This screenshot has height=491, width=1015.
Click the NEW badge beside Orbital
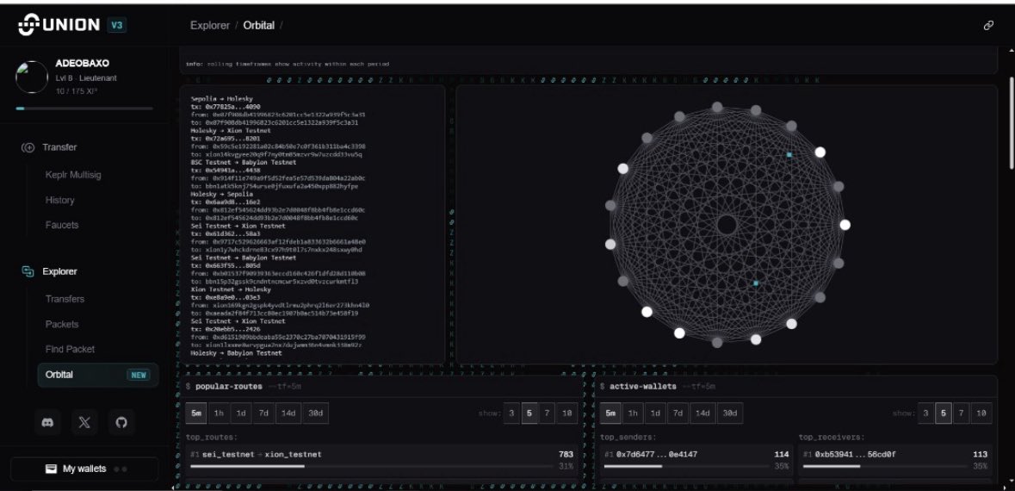(139, 375)
